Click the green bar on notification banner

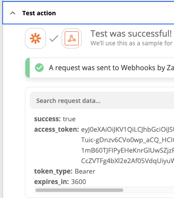pyautogui.click(x=28, y=68)
